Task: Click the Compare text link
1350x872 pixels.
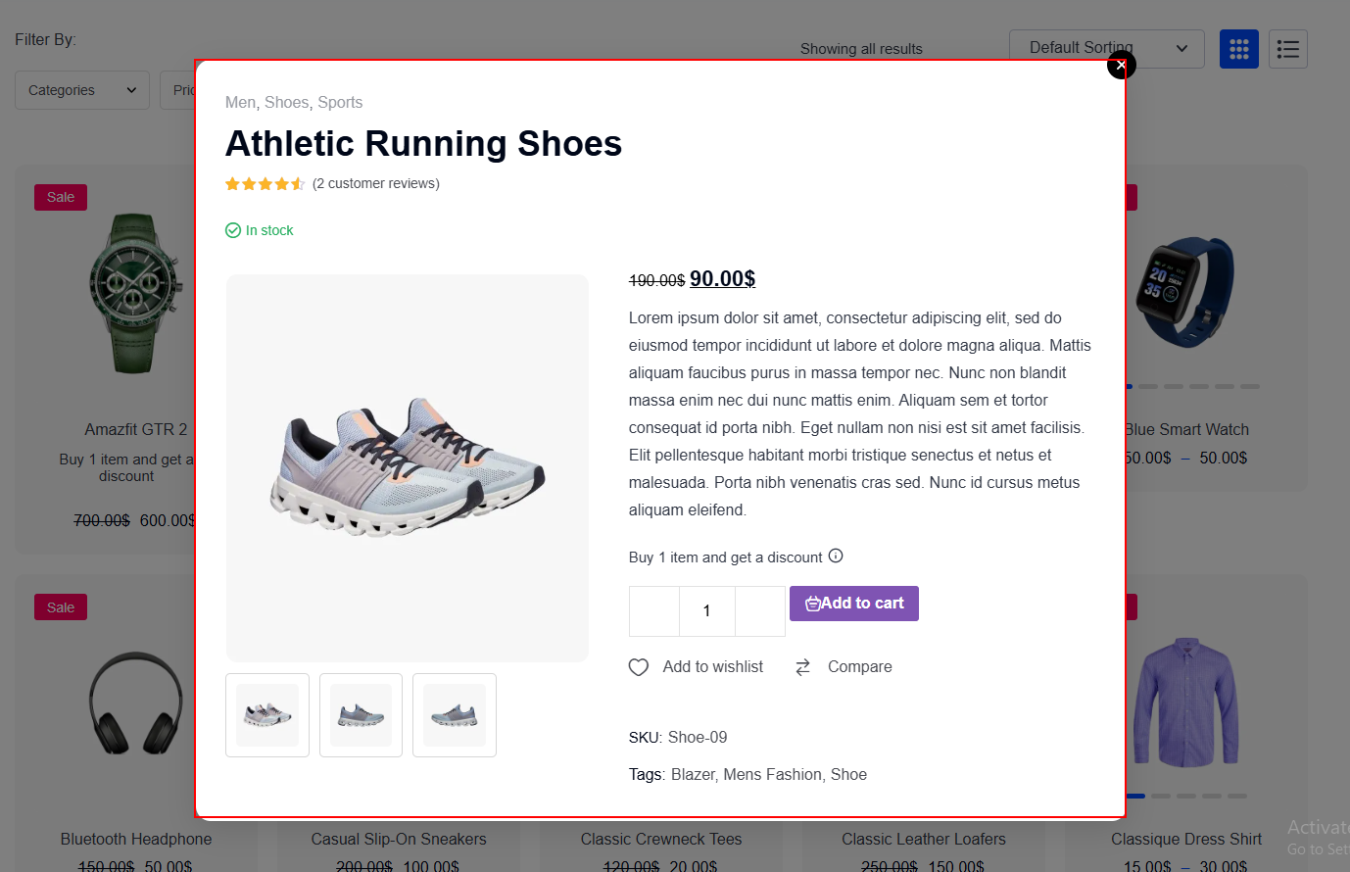Action: (x=860, y=667)
